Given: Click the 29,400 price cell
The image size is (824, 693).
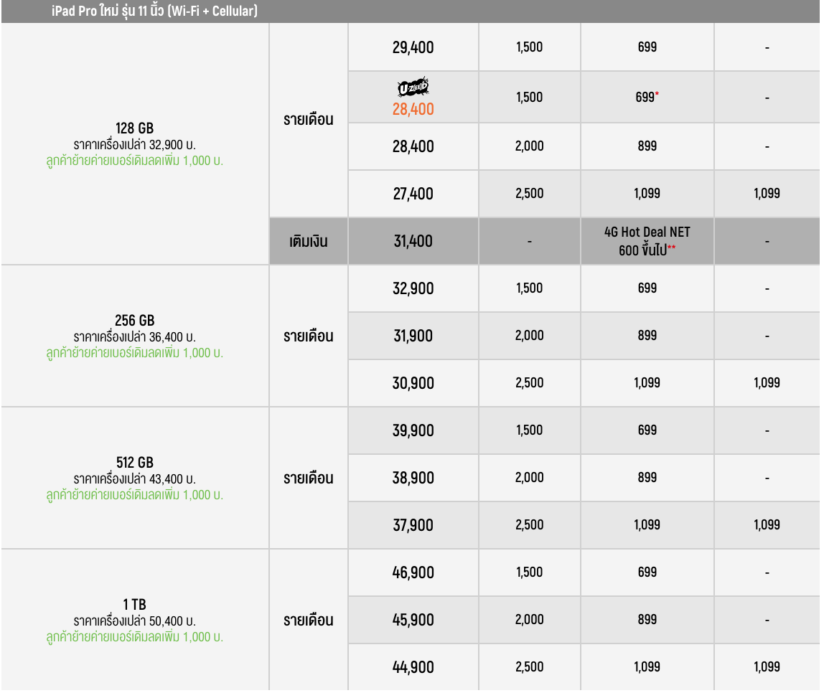Looking at the screenshot, I should pos(413,48).
